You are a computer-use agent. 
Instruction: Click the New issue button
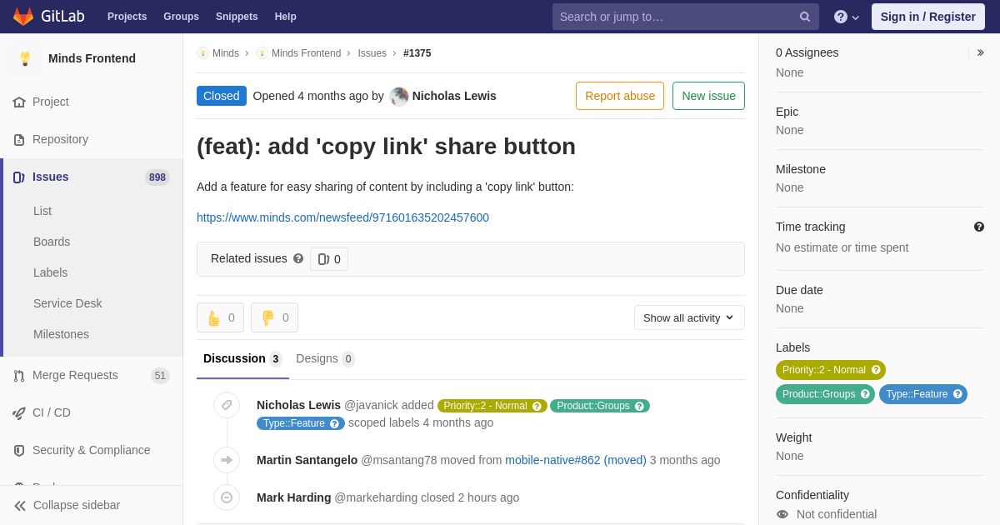click(708, 96)
